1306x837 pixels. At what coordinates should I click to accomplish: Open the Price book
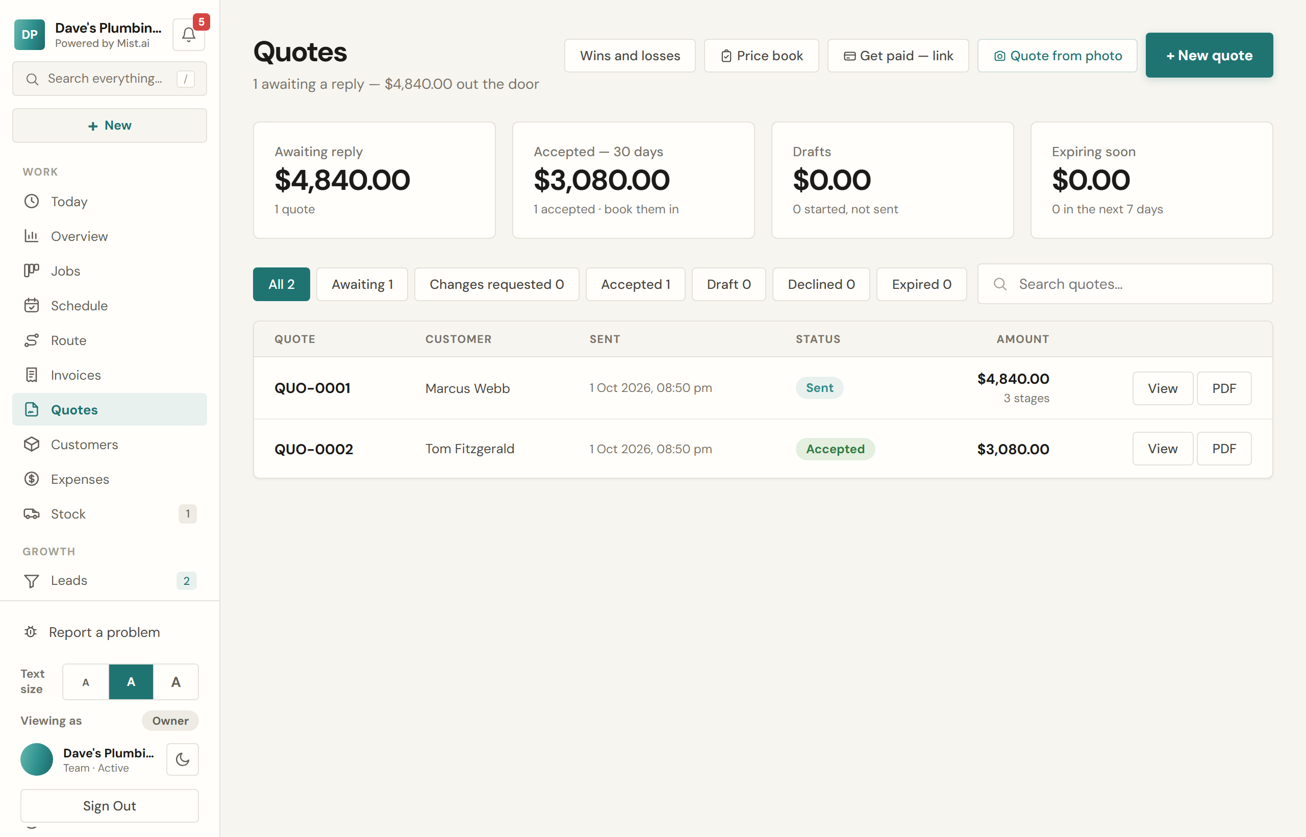(761, 56)
